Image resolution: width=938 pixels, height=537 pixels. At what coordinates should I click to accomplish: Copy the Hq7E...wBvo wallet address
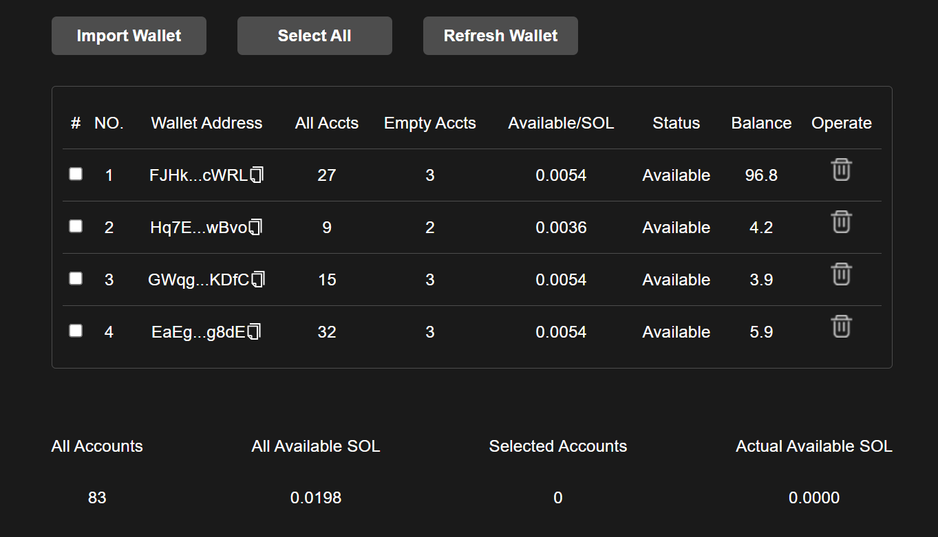[x=256, y=227]
